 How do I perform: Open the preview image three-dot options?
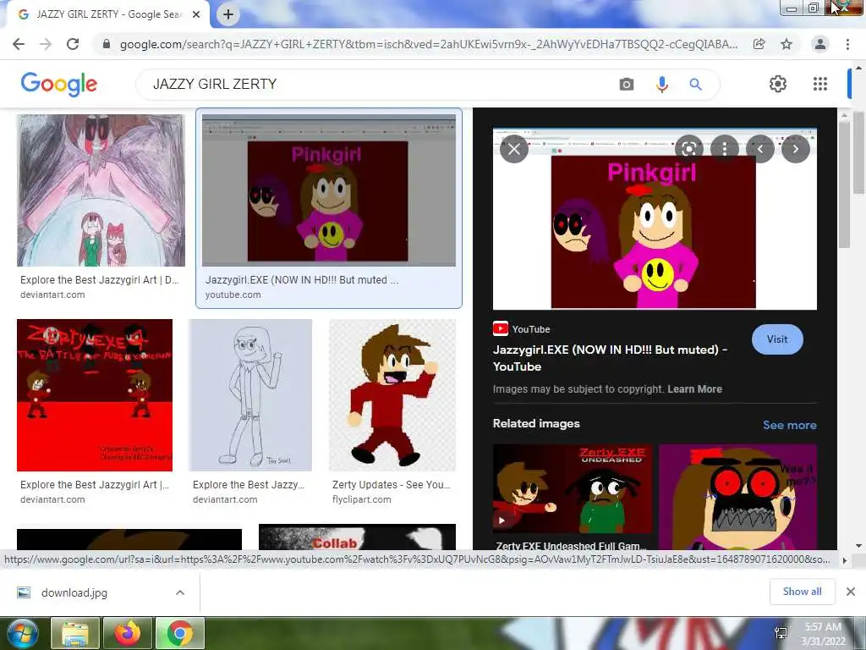[725, 149]
